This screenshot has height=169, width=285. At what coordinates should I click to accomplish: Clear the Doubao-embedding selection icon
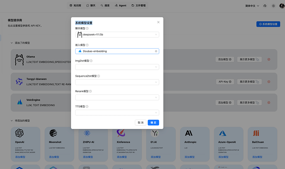coord(156,51)
